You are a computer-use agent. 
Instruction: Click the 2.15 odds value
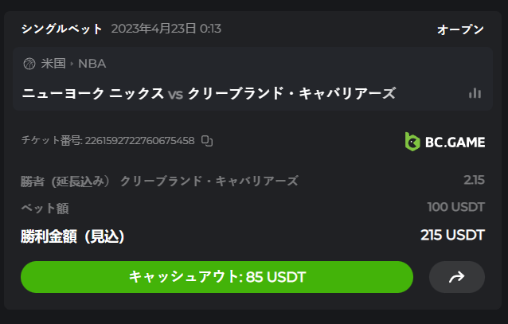474,180
